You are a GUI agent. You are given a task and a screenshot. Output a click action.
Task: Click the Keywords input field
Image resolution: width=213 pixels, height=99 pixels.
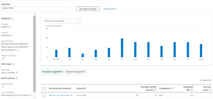36,9
